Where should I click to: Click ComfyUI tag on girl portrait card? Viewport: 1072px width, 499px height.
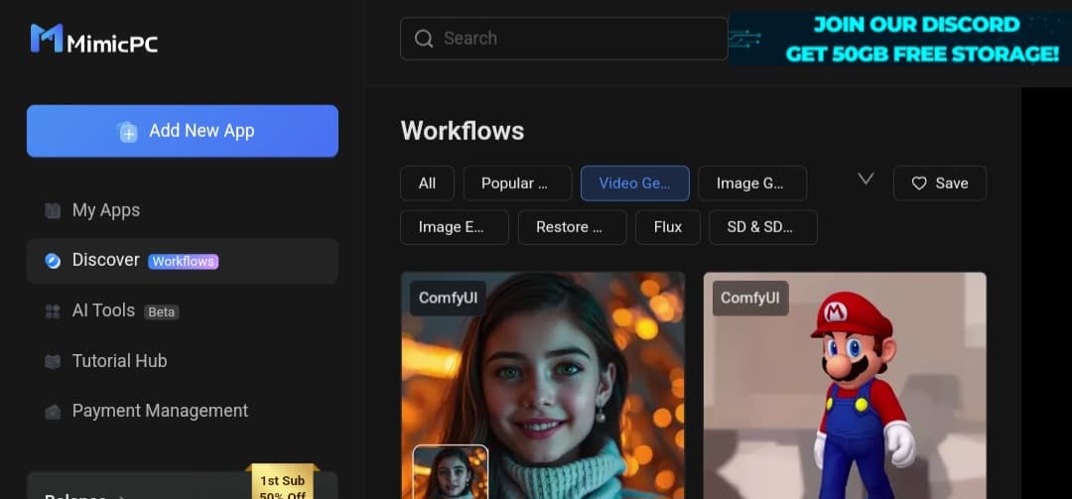448,298
